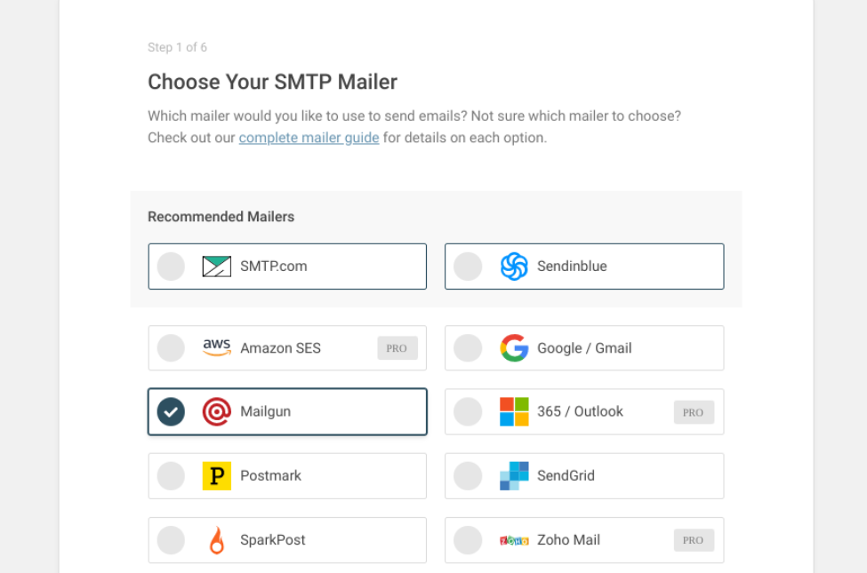Select the Postmark radio button
This screenshot has height=573, width=867.
(171, 476)
